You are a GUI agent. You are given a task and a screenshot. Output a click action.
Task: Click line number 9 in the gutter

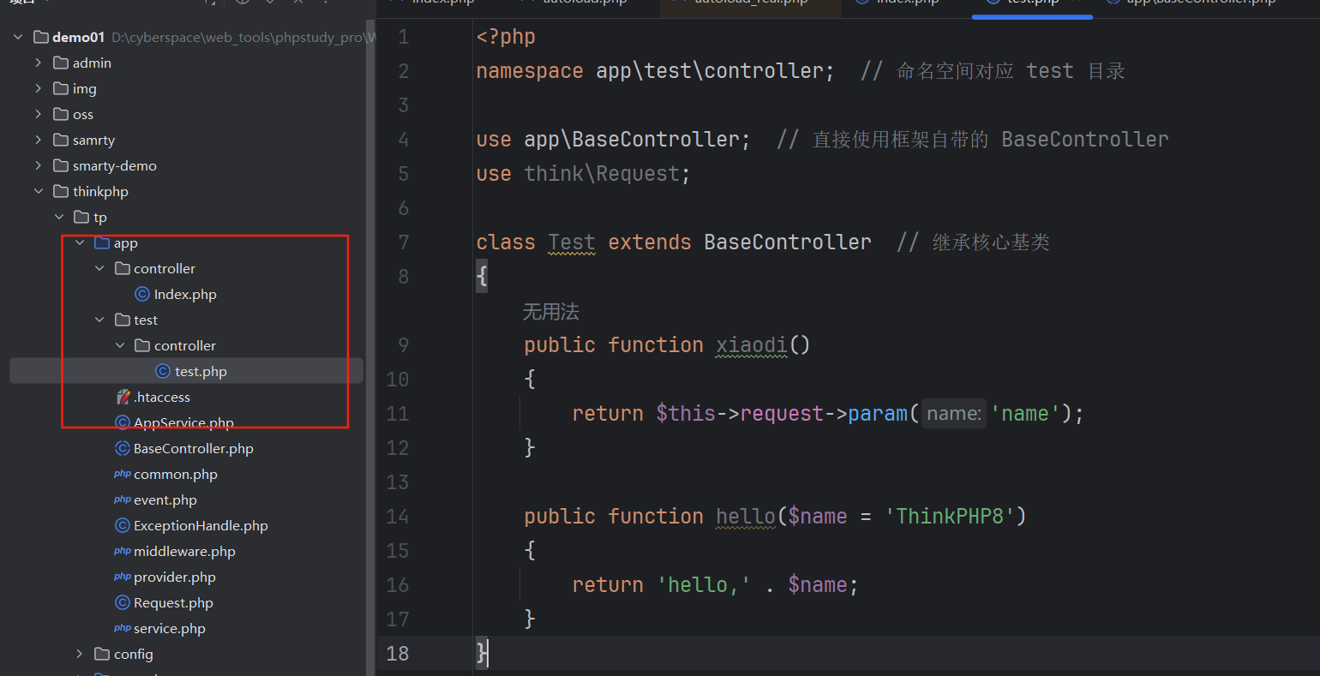403,344
